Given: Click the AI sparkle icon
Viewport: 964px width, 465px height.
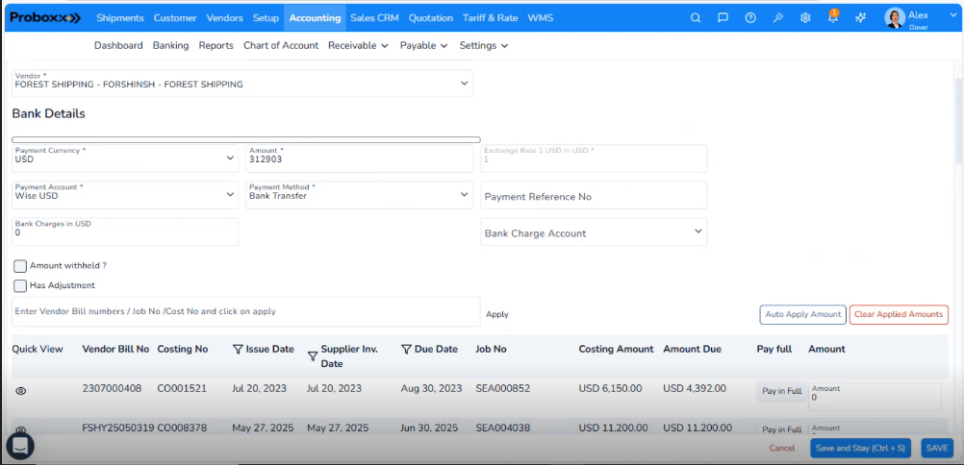Looking at the screenshot, I should 860,17.
